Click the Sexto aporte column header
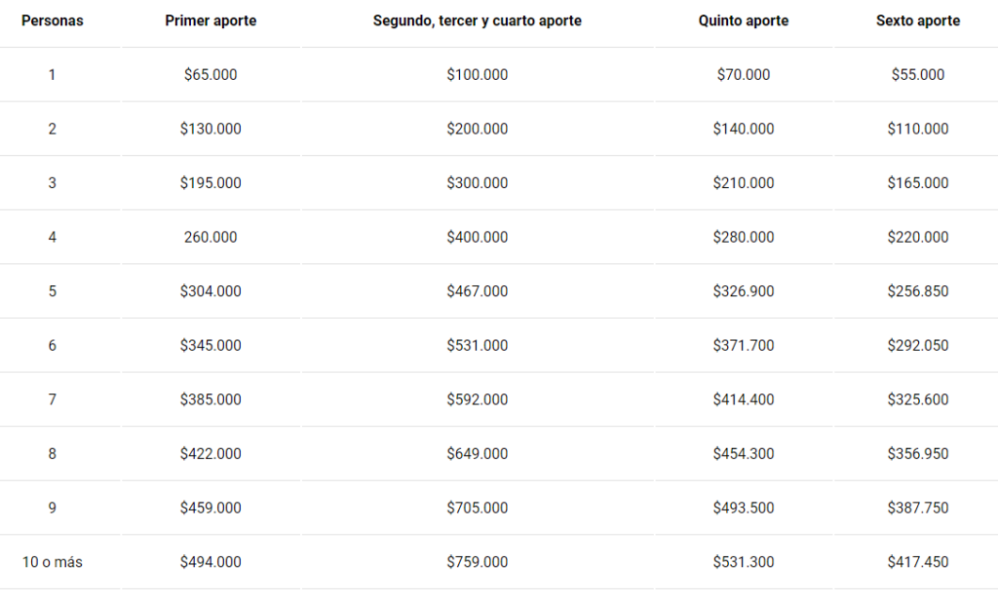998x603 pixels. pos(918,20)
